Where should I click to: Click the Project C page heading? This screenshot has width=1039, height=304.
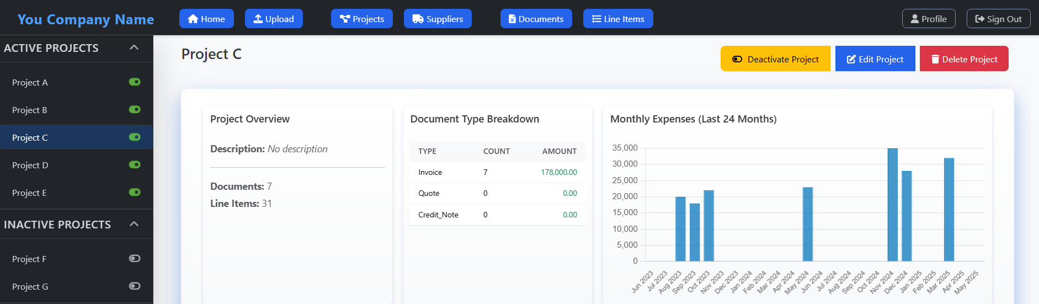click(x=211, y=54)
